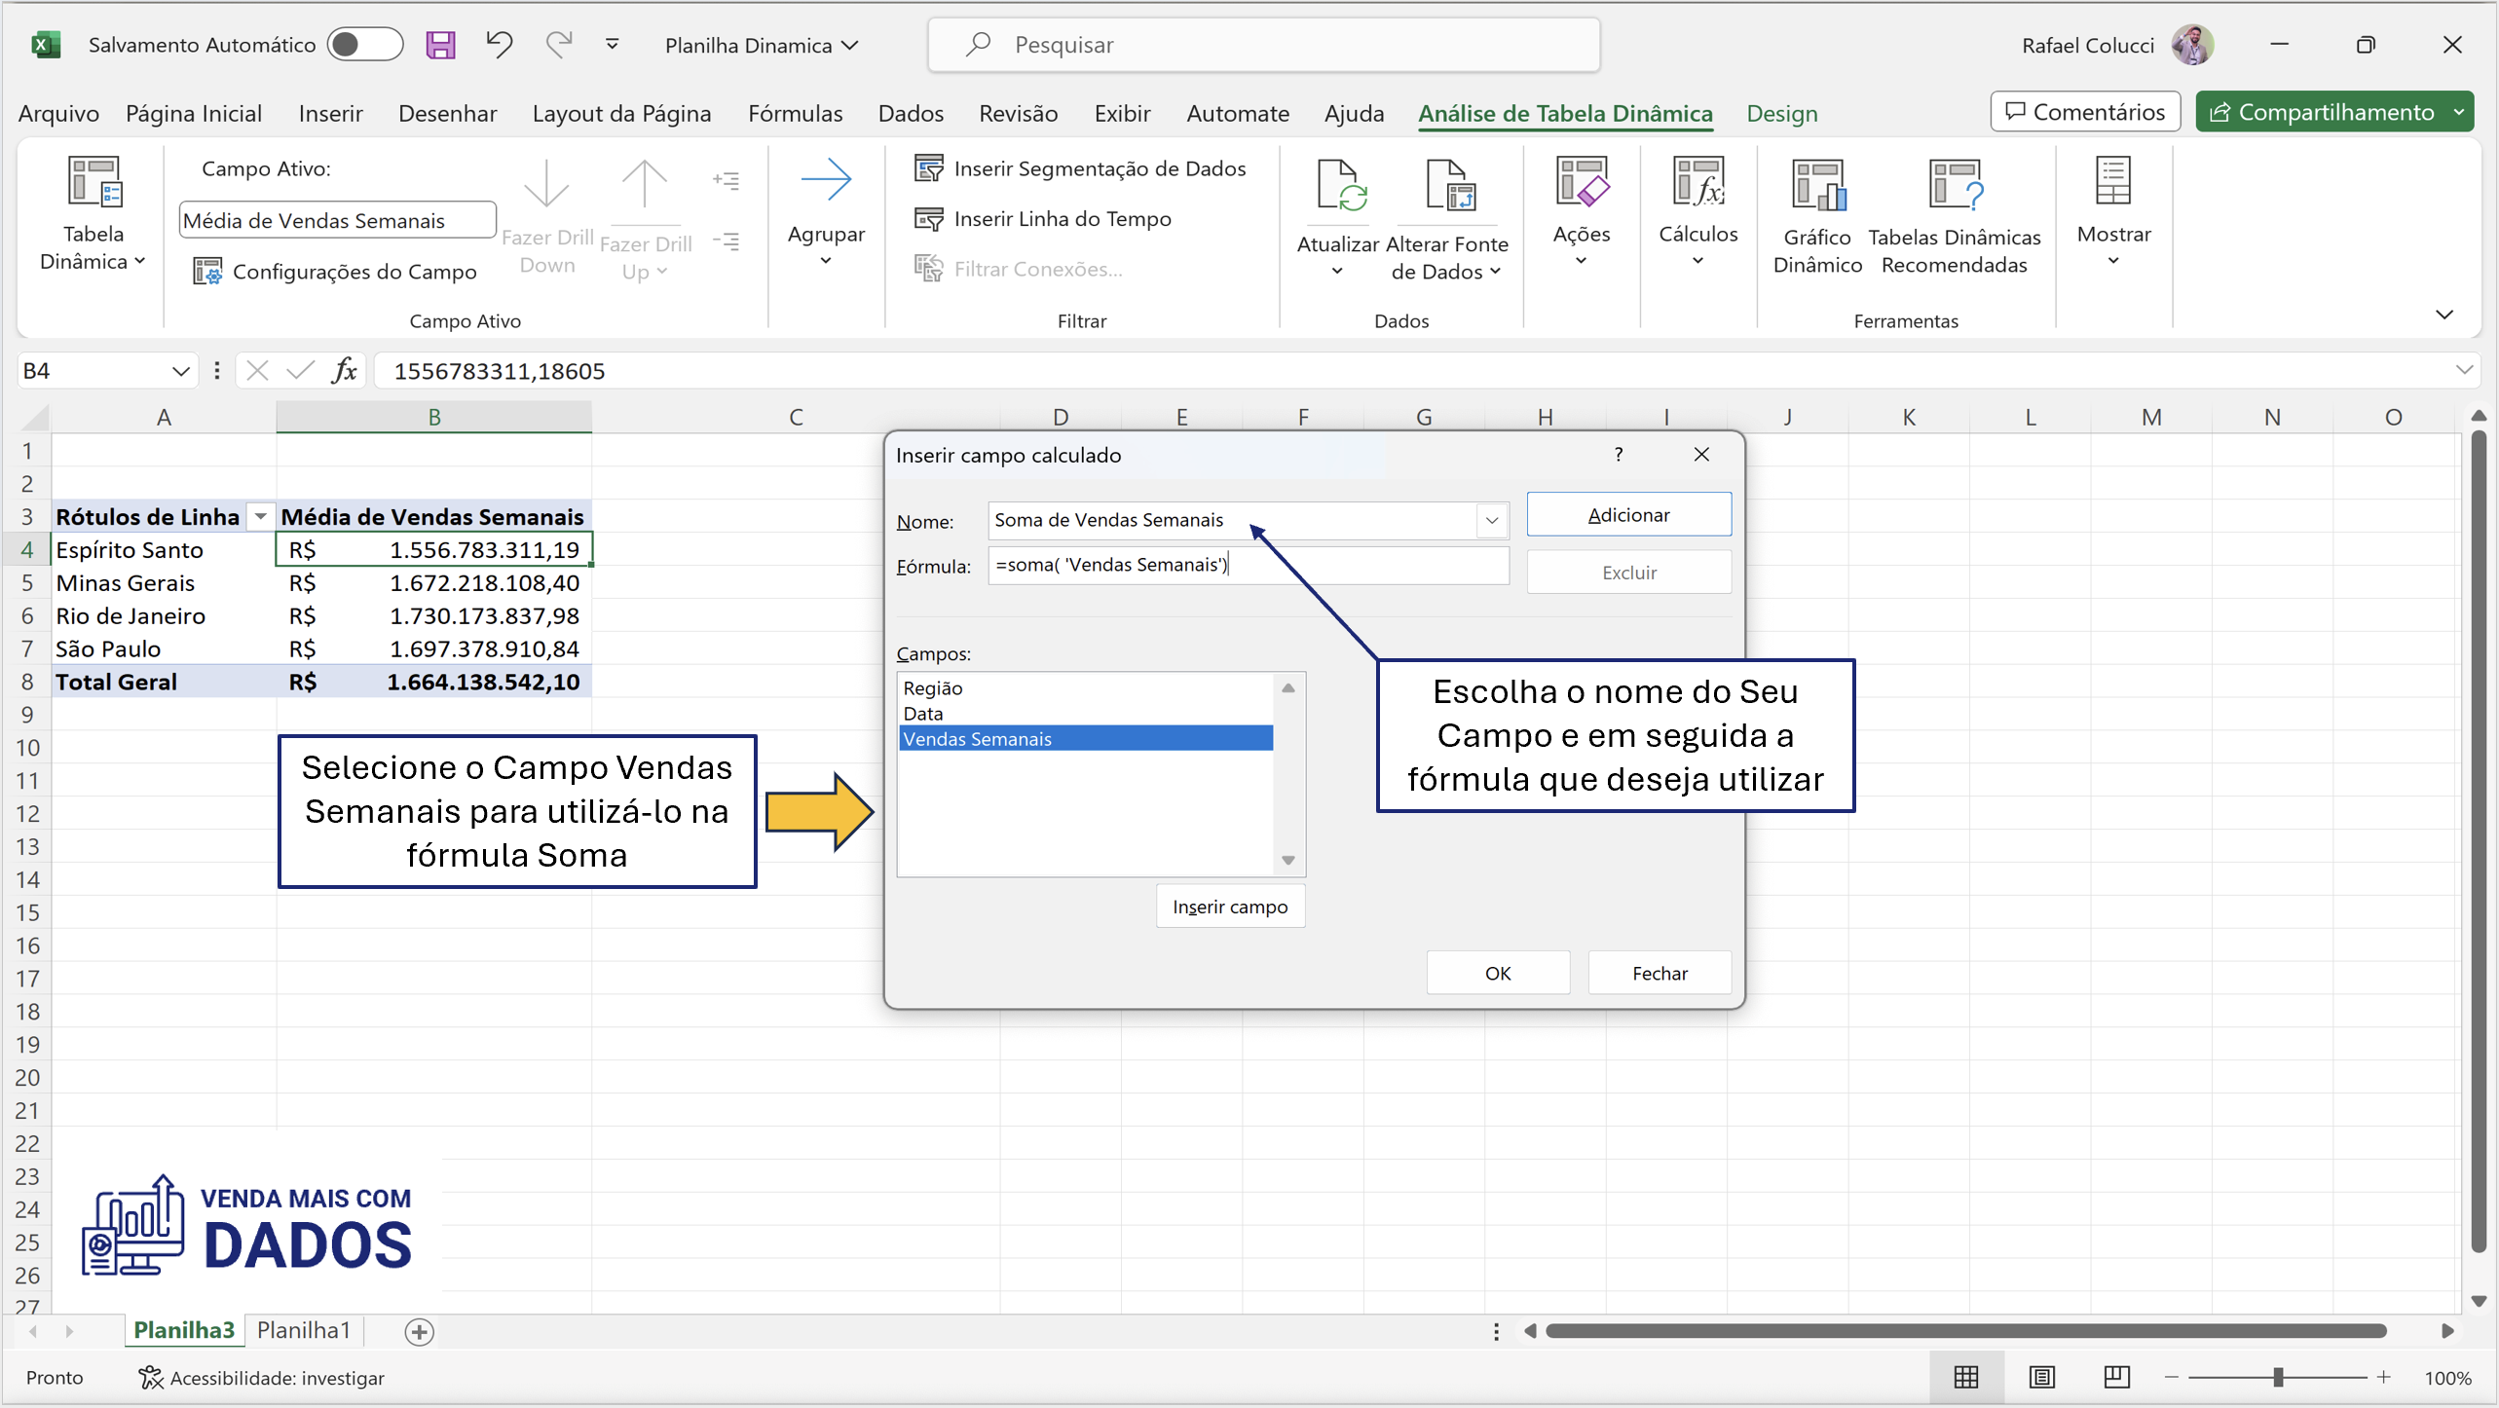Click the Adicionar button
Viewport: 2499px width, 1408px height.
point(1628,515)
